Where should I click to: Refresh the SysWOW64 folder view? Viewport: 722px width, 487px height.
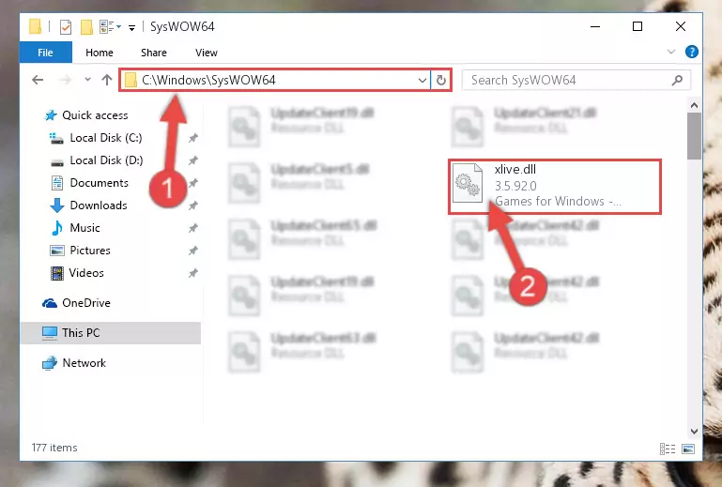441,80
